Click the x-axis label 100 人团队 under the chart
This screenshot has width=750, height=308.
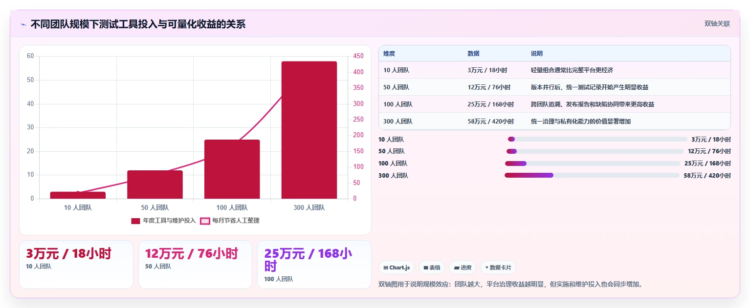[232, 208]
